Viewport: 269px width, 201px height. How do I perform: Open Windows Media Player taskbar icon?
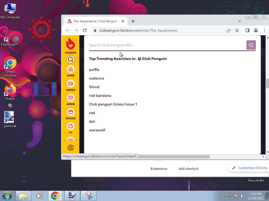pyautogui.click(x=39, y=196)
